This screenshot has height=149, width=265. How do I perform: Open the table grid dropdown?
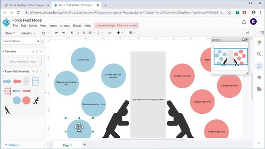(132, 33)
